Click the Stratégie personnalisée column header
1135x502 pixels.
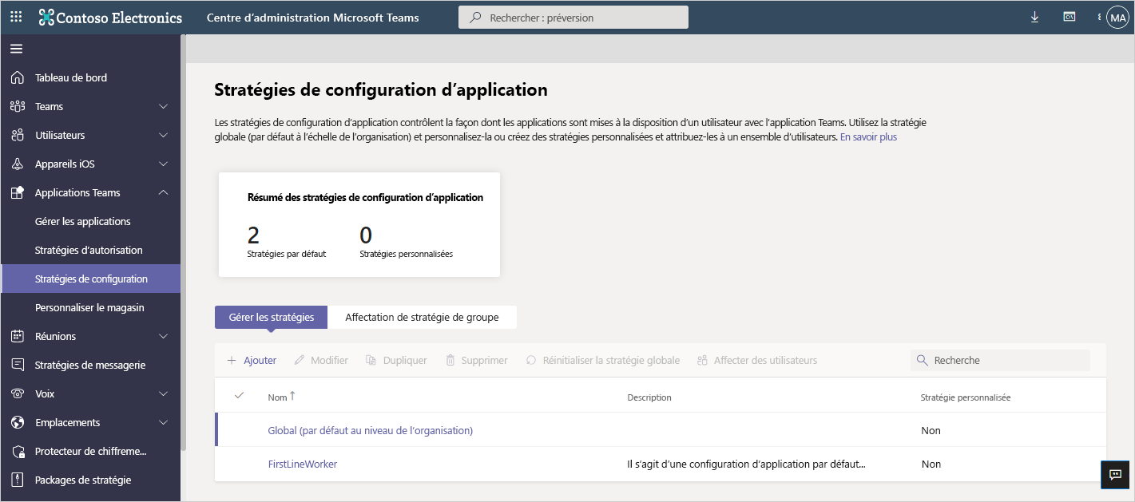(x=966, y=397)
